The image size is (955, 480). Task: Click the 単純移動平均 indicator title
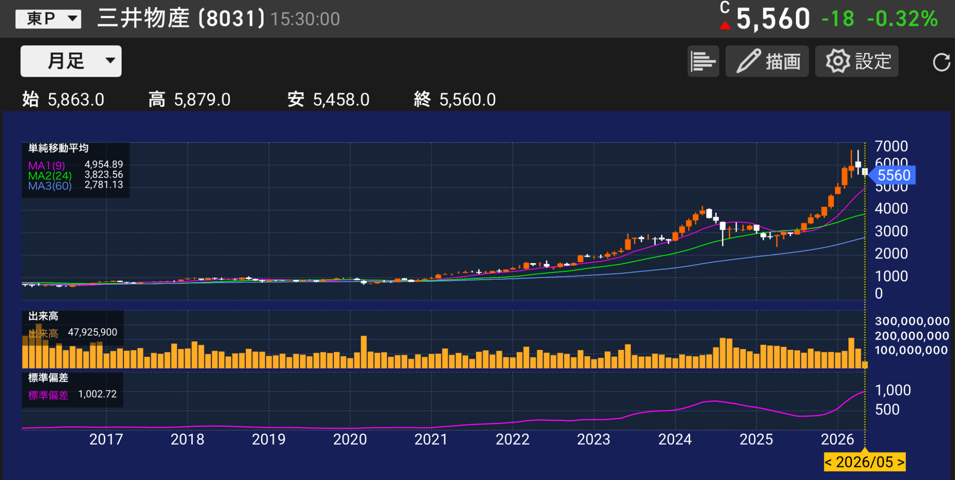click(x=58, y=148)
